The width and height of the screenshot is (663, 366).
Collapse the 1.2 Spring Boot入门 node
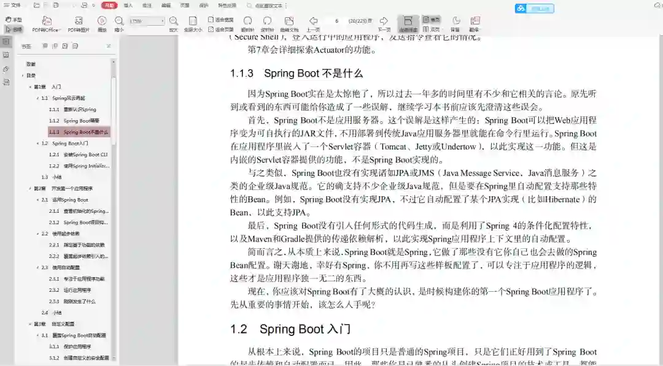point(37,143)
